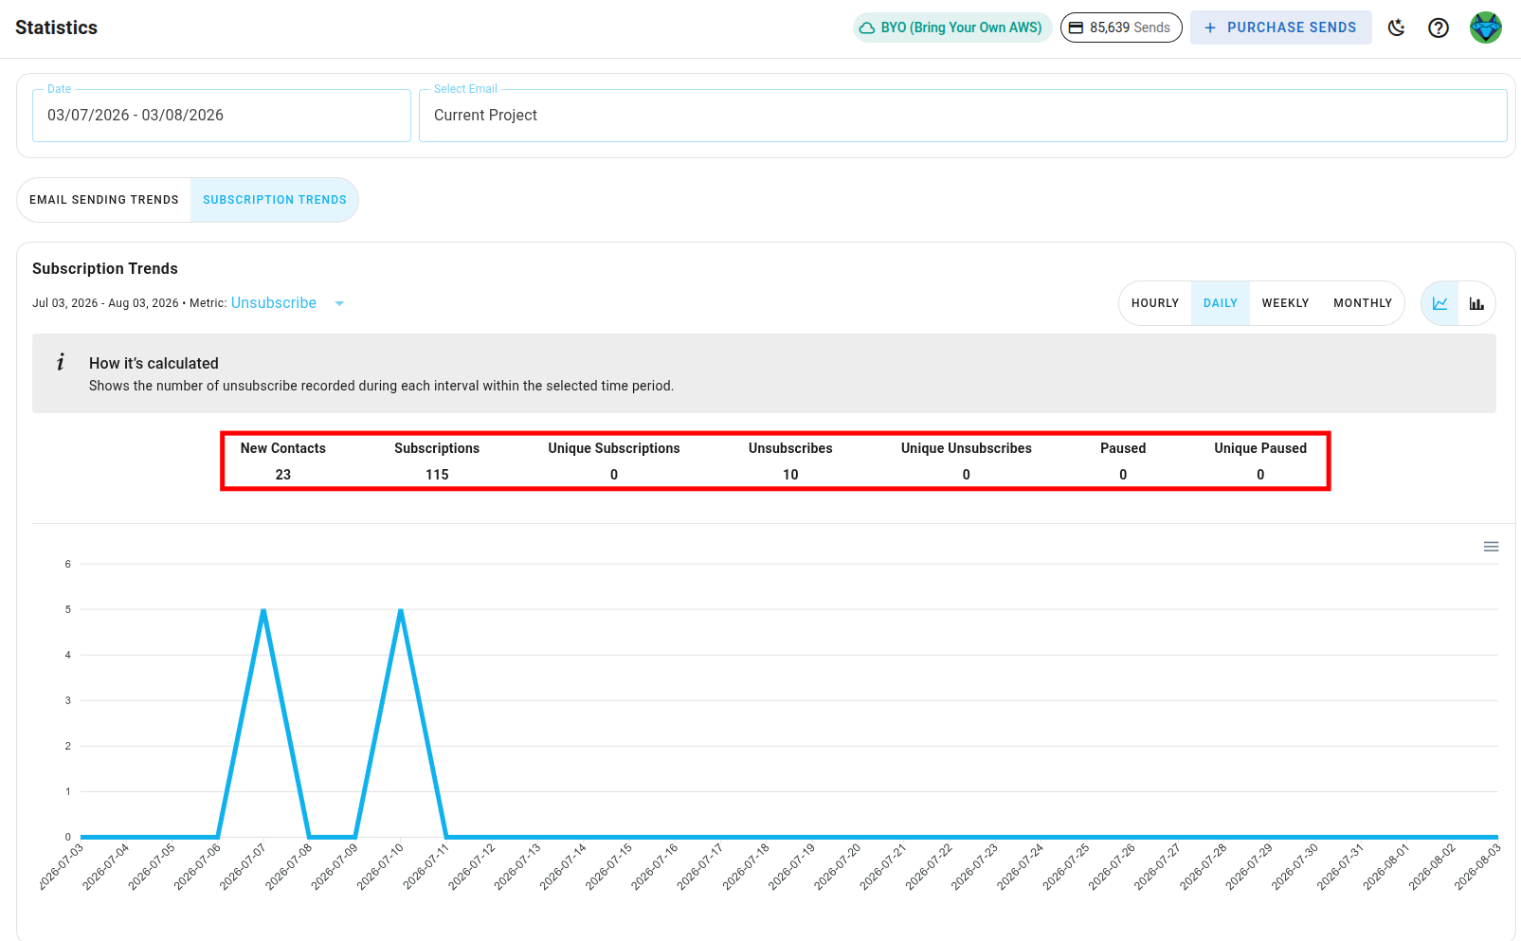Open the Date range field
The width and height of the screenshot is (1521, 941).
pos(222,116)
